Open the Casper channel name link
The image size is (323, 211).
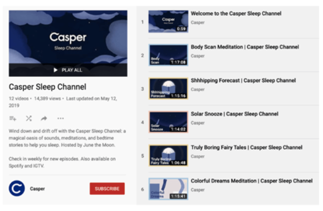pyautogui.click(x=37, y=188)
